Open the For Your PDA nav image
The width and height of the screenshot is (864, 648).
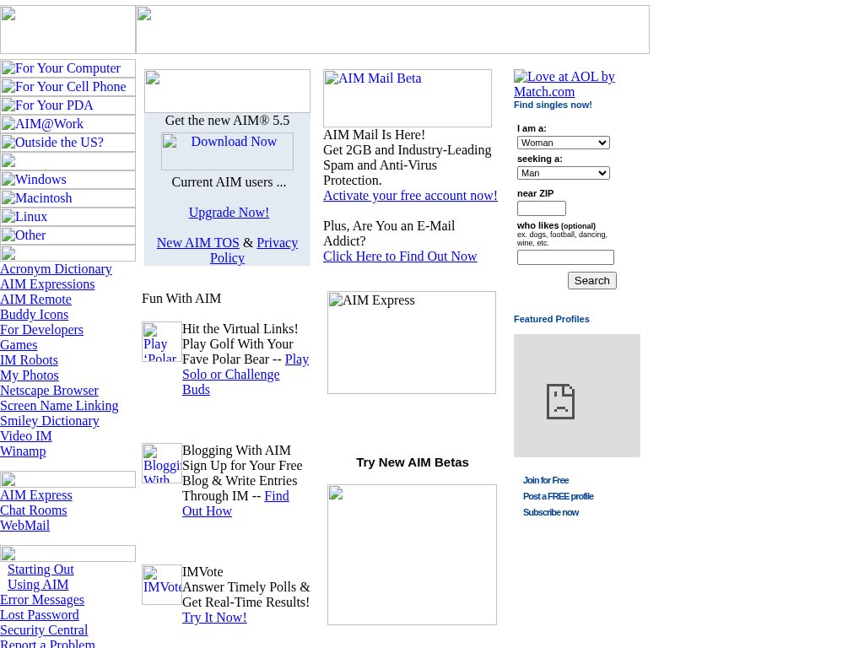67,105
